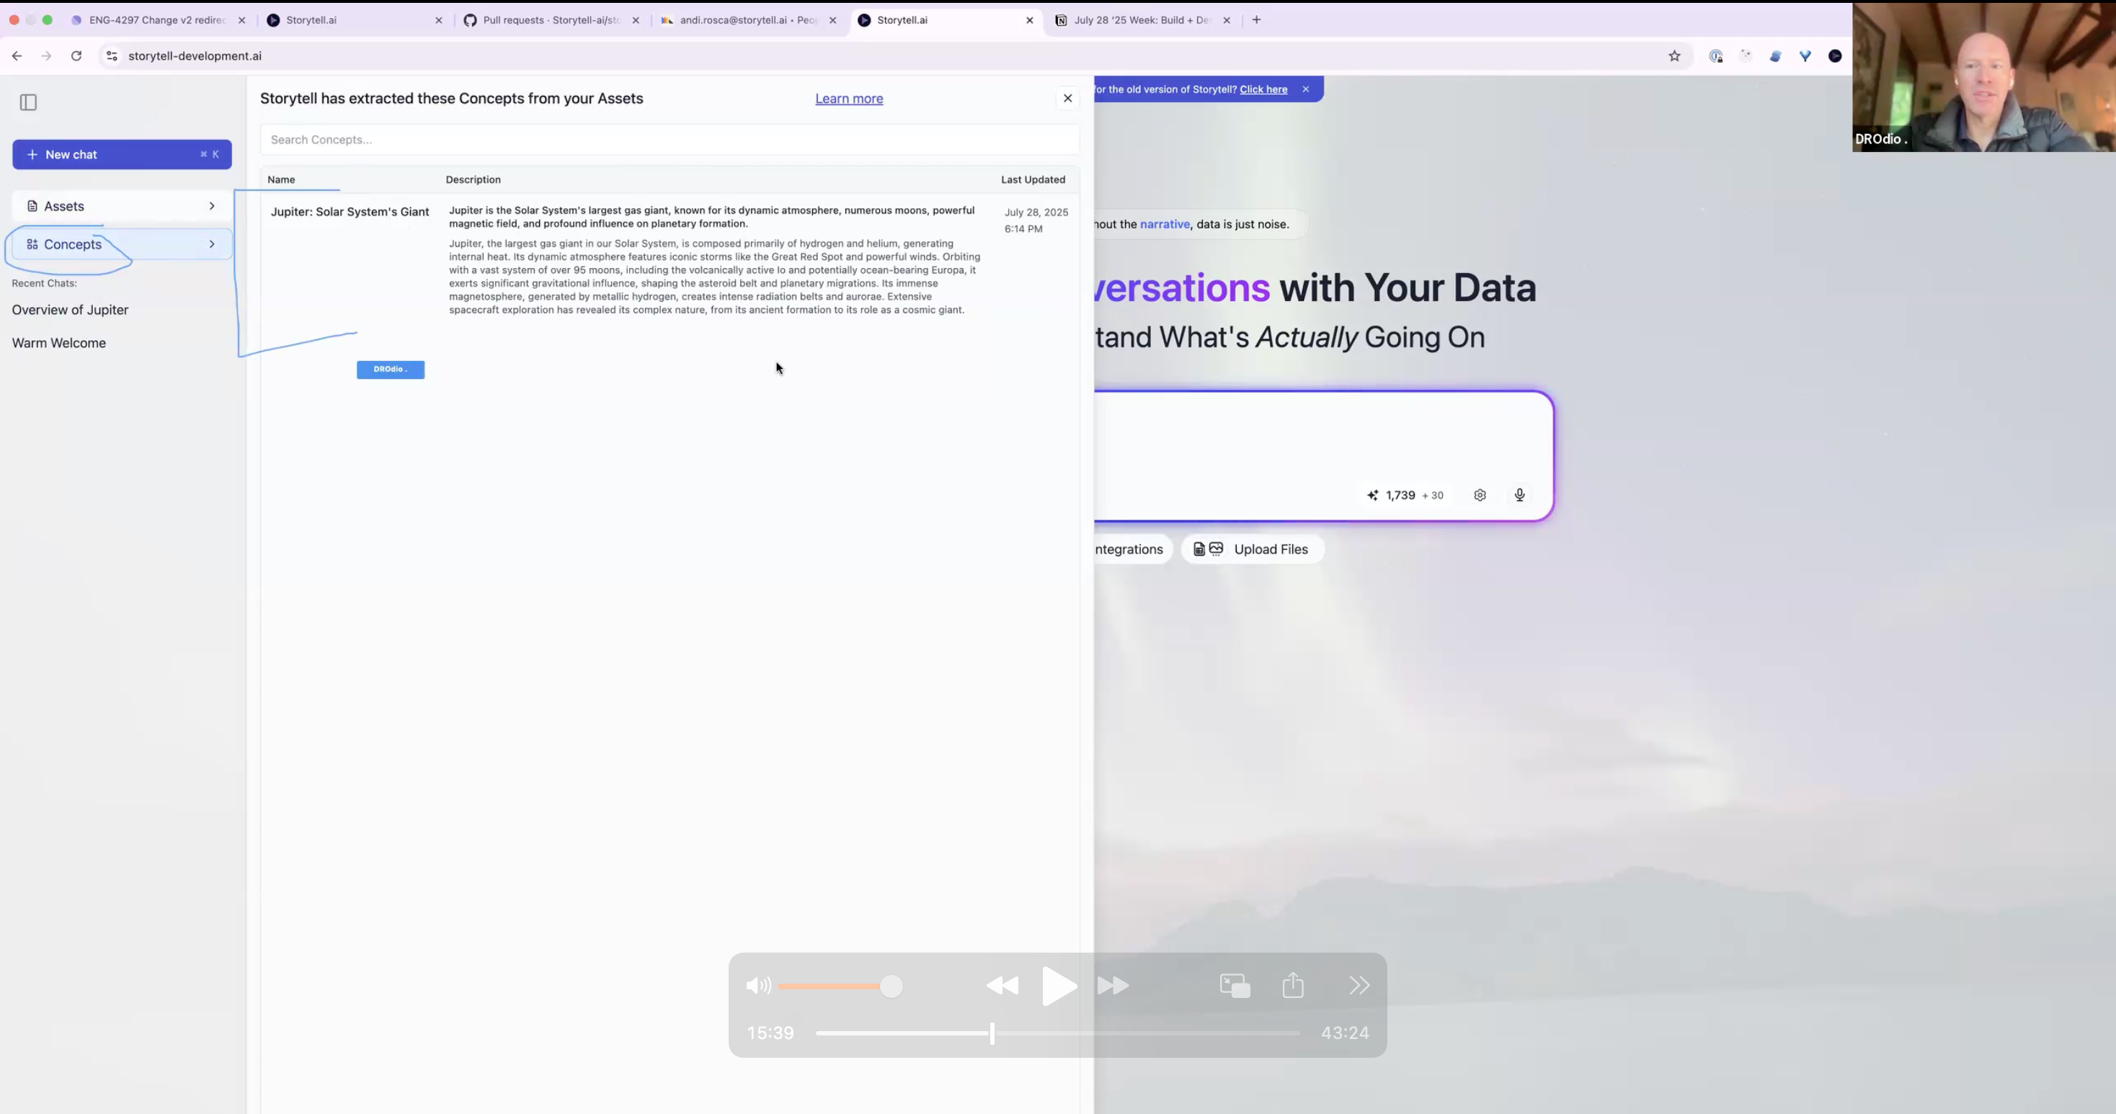Viewport: 2116px width, 1114px height.
Task: Open the Overview of Jupiter chat
Action: click(70, 310)
